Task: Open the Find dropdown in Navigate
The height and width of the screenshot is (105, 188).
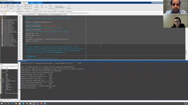Action: [x=19, y=8]
